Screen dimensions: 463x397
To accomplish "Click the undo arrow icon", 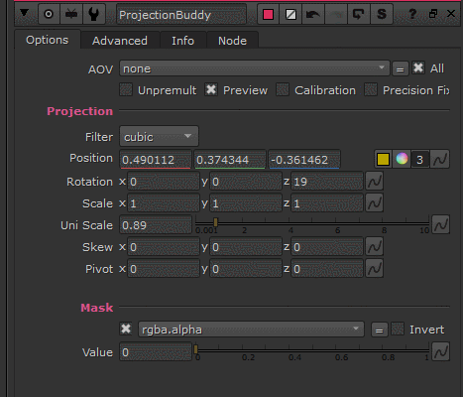I will tap(312, 14).
